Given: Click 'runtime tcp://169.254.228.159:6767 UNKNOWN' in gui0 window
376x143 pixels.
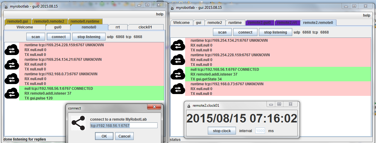Looking at the screenshot, I should coord(64,45).
